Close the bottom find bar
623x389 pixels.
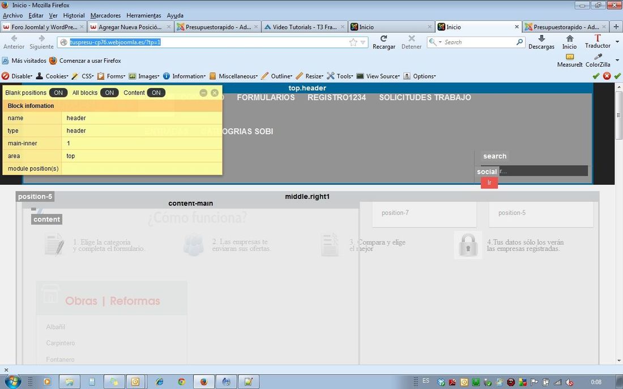[6, 370]
